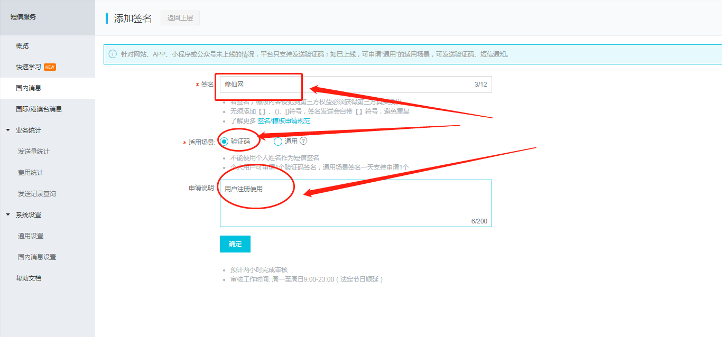Open 发送记录查询 page
Viewport: 722px width, 337px height.
tap(37, 194)
